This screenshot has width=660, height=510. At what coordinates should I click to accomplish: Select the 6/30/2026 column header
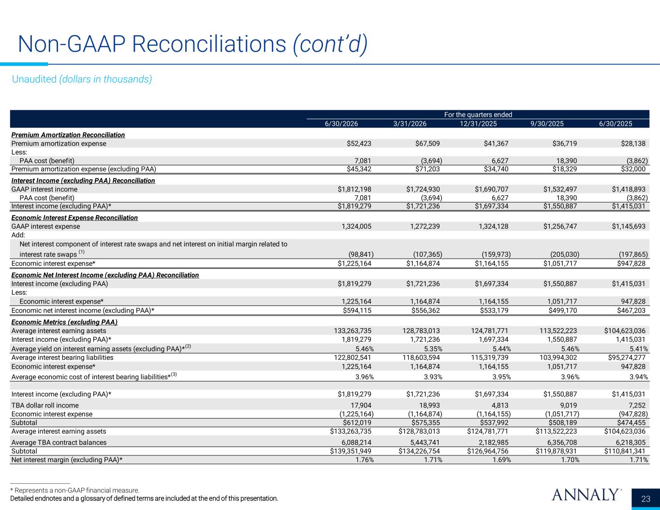pos(341,123)
